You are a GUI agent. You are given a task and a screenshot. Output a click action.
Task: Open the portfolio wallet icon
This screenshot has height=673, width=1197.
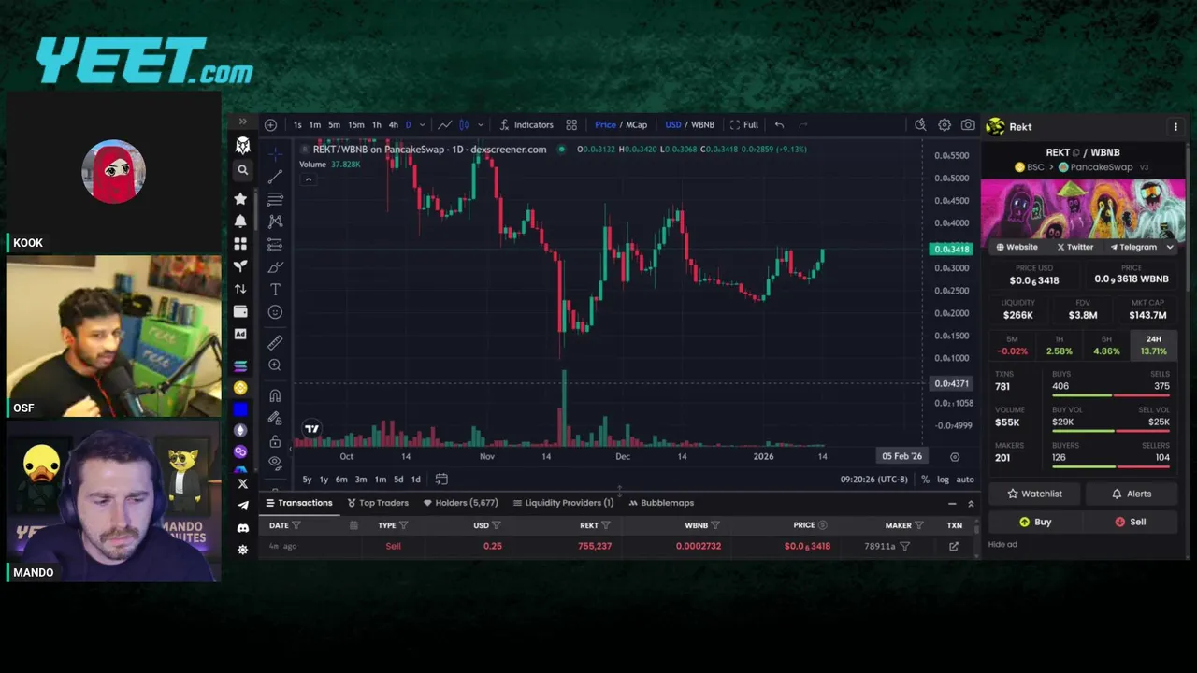click(240, 311)
